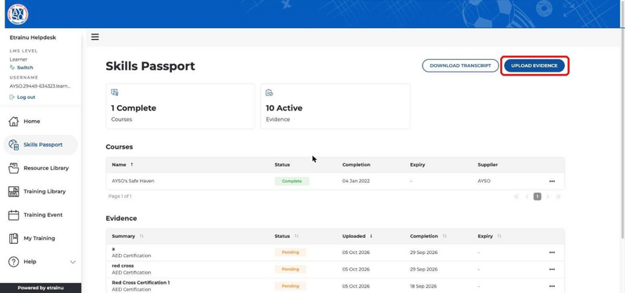The image size is (625, 293).
Task: Click the 04 Jan 2022 completion date
Action: [x=356, y=181]
